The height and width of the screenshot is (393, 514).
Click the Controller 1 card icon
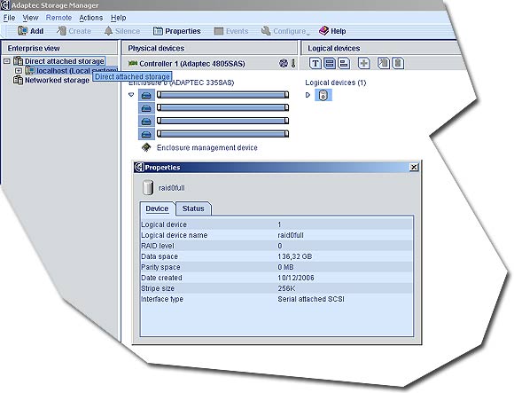click(132, 63)
